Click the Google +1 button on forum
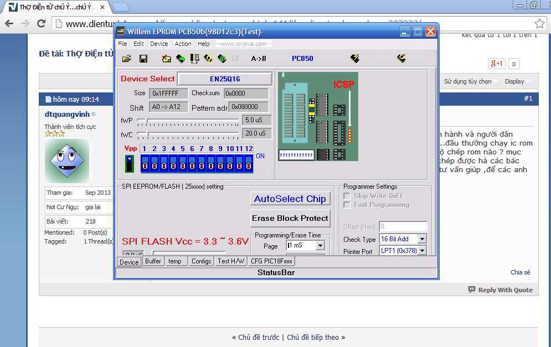The width and height of the screenshot is (551, 347). point(497,64)
